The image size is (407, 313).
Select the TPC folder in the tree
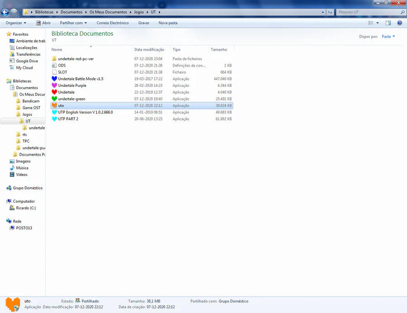(23, 141)
